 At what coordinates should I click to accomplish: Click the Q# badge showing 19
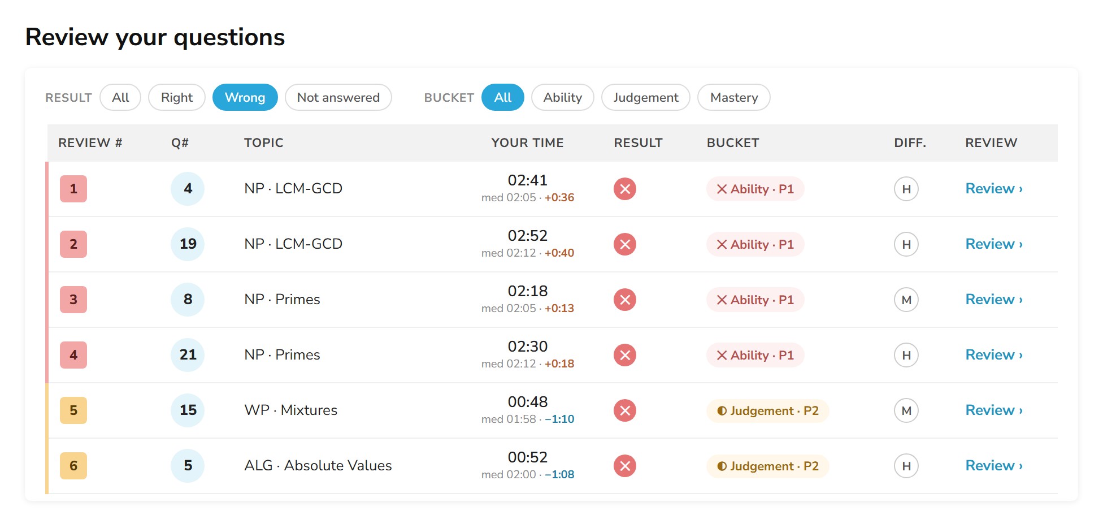tap(188, 244)
